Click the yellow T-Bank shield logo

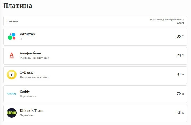[12, 75]
